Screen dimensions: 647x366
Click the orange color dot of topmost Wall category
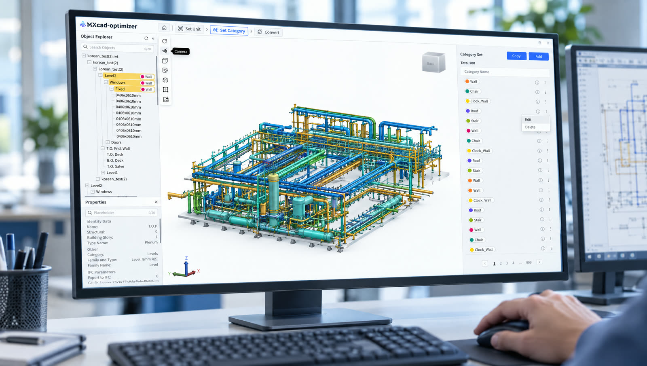click(x=467, y=81)
